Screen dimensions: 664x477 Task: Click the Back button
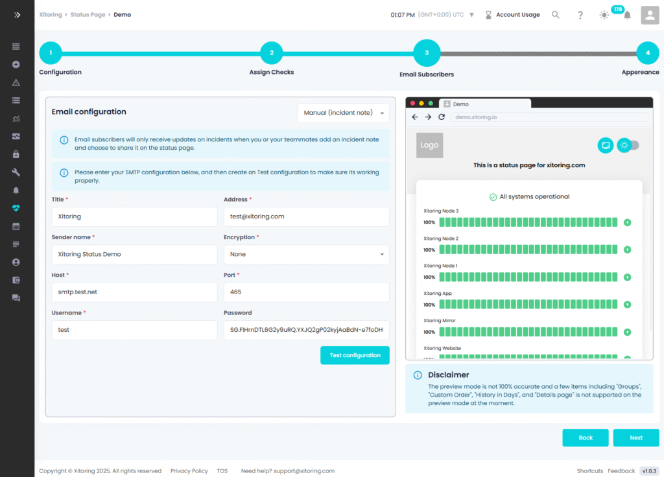coord(586,437)
